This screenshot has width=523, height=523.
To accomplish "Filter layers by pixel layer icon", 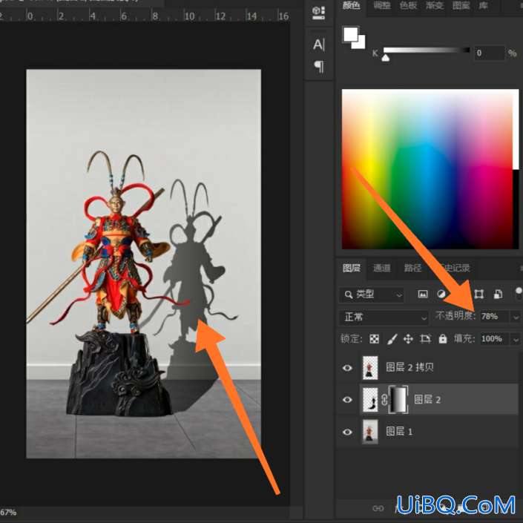I will coord(423,295).
